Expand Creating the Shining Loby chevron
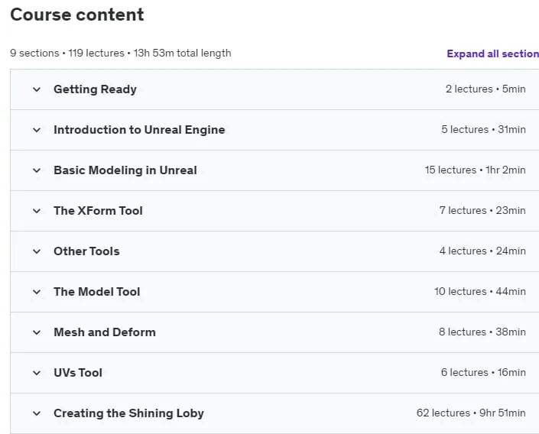Screen dimensions: 539x434 point(37,413)
